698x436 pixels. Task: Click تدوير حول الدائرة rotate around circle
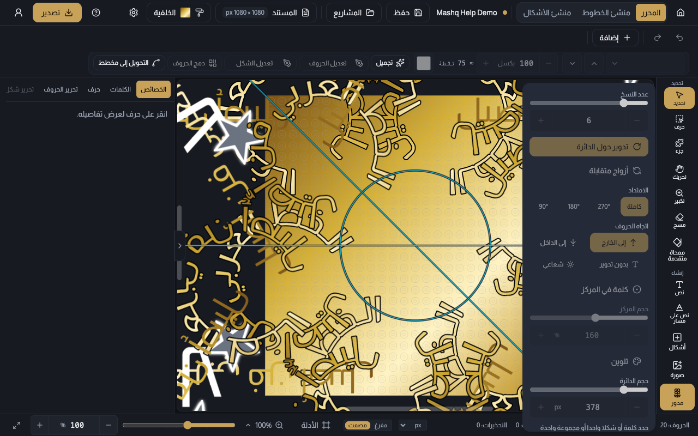point(589,147)
